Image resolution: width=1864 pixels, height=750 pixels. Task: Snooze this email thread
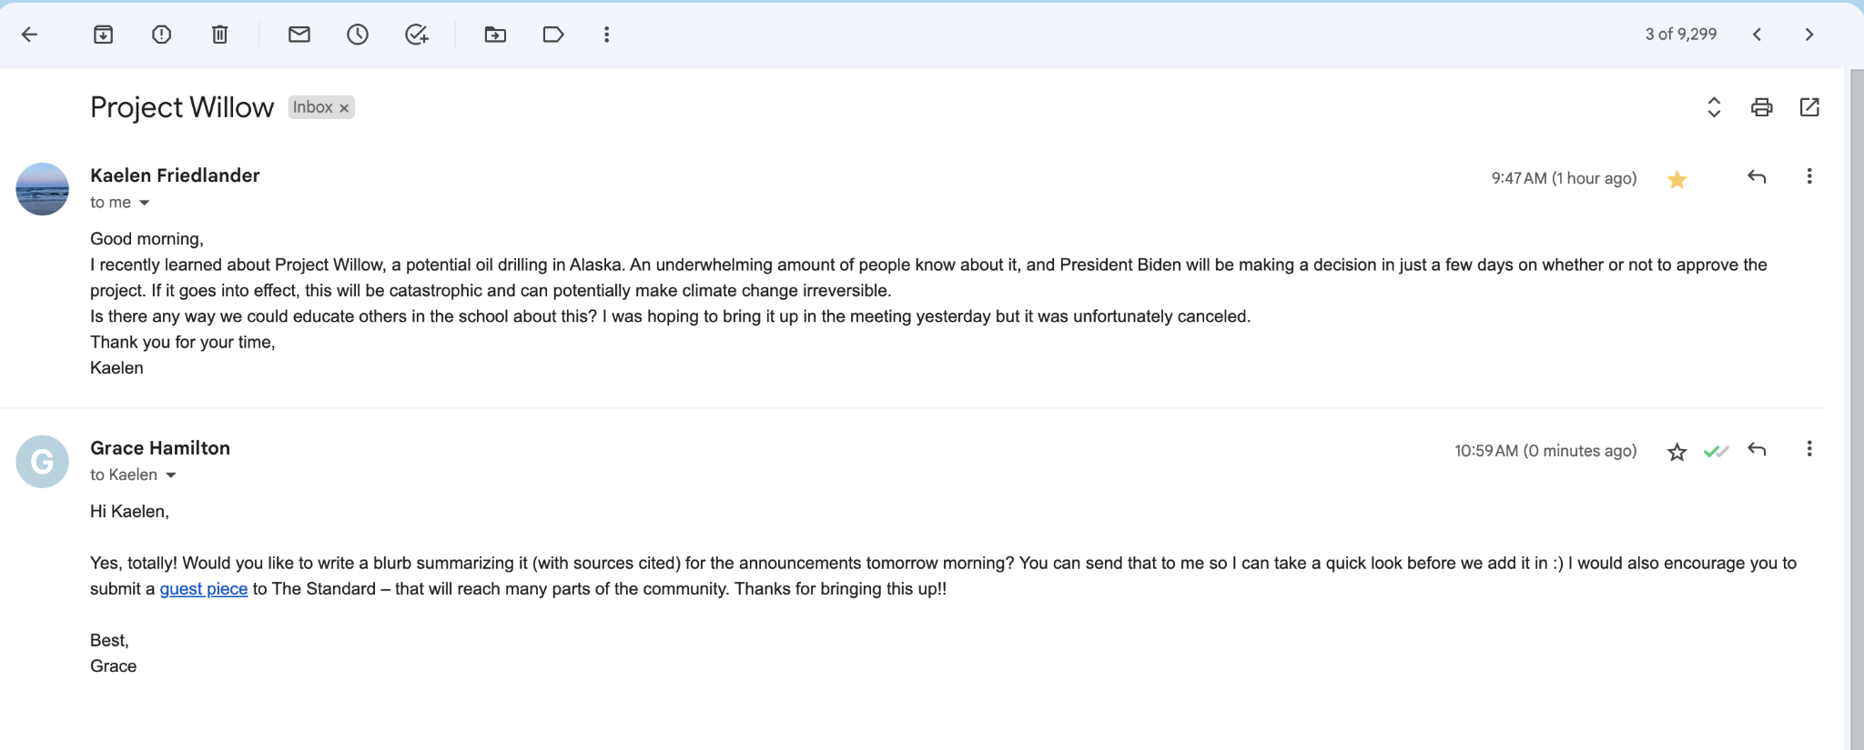click(x=358, y=35)
